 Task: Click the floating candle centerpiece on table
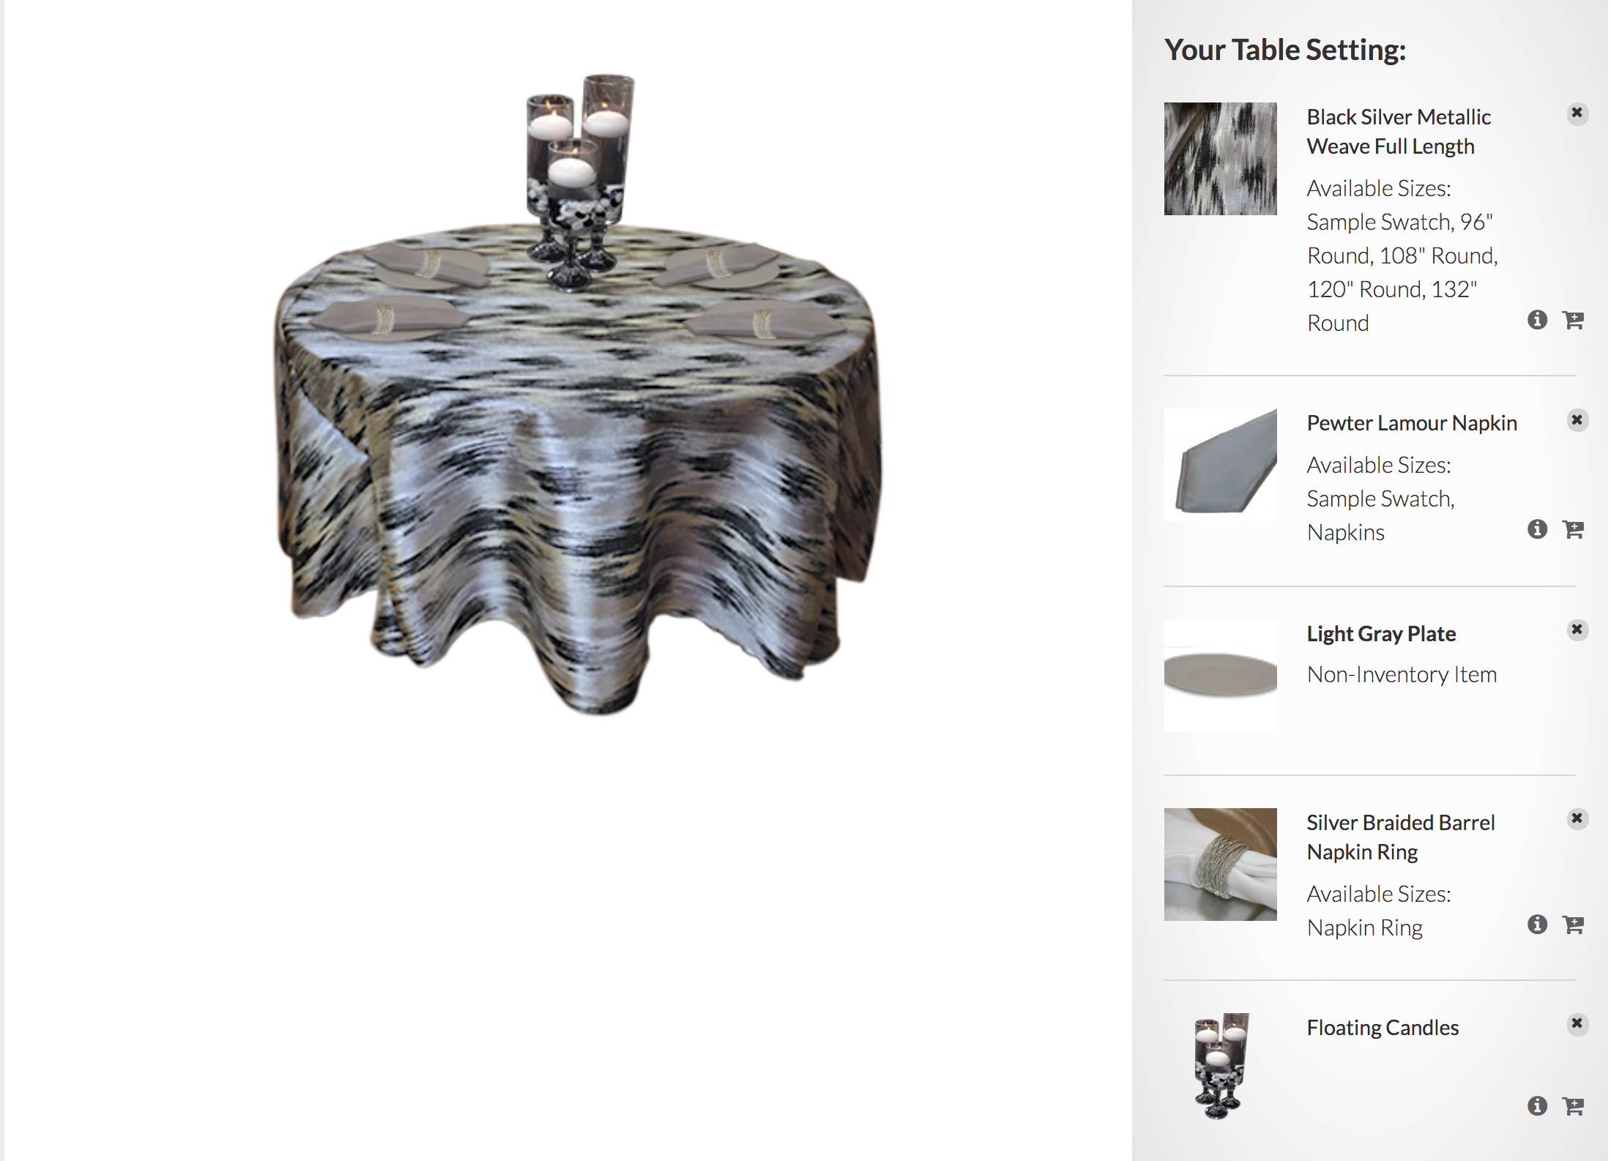[580, 182]
